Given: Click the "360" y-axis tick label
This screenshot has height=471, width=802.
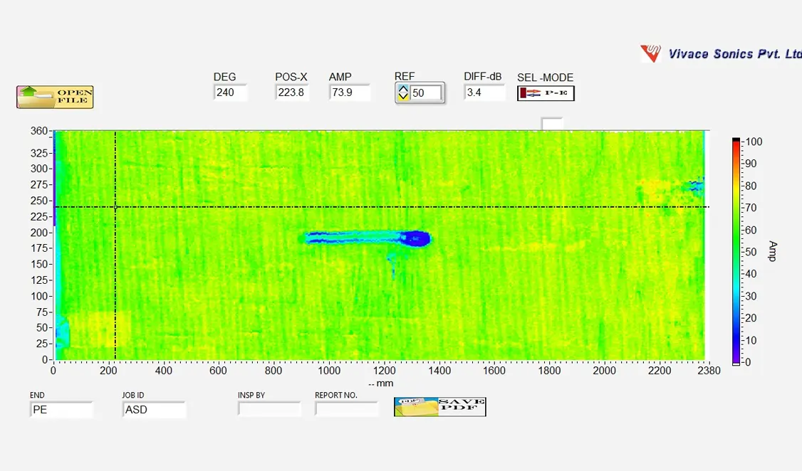Looking at the screenshot, I should (39, 131).
